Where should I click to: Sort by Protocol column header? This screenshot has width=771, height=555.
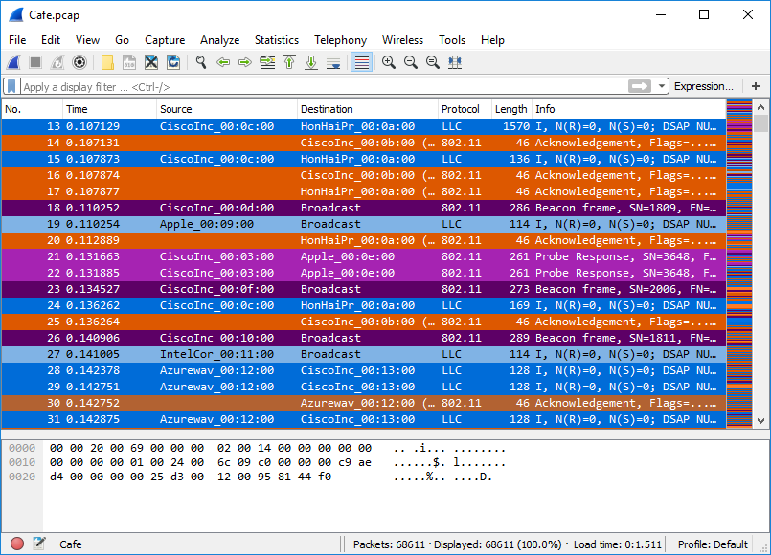click(x=465, y=109)
